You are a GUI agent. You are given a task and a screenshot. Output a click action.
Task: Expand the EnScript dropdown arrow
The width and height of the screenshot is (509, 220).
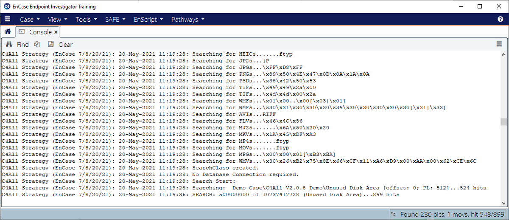tap(161, 20)
